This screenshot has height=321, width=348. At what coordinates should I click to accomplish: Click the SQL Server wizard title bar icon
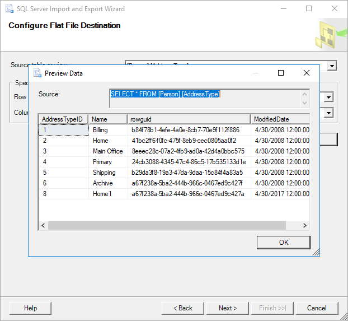10,8
